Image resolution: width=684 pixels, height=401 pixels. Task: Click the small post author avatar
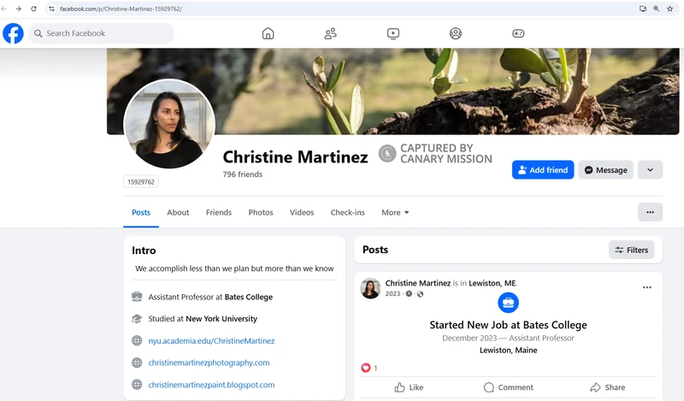pyautogui.click(x=370, y=288)
